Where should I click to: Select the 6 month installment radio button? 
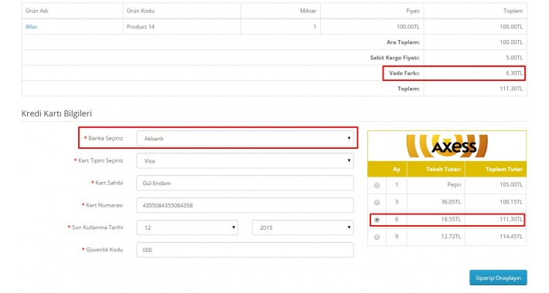click(x=377, y=220)
